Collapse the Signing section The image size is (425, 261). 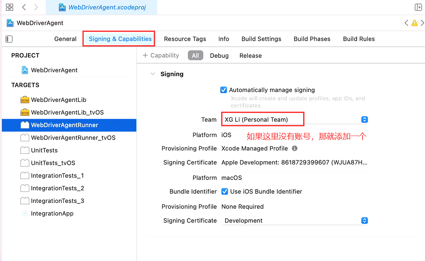(x=153, y=74)
